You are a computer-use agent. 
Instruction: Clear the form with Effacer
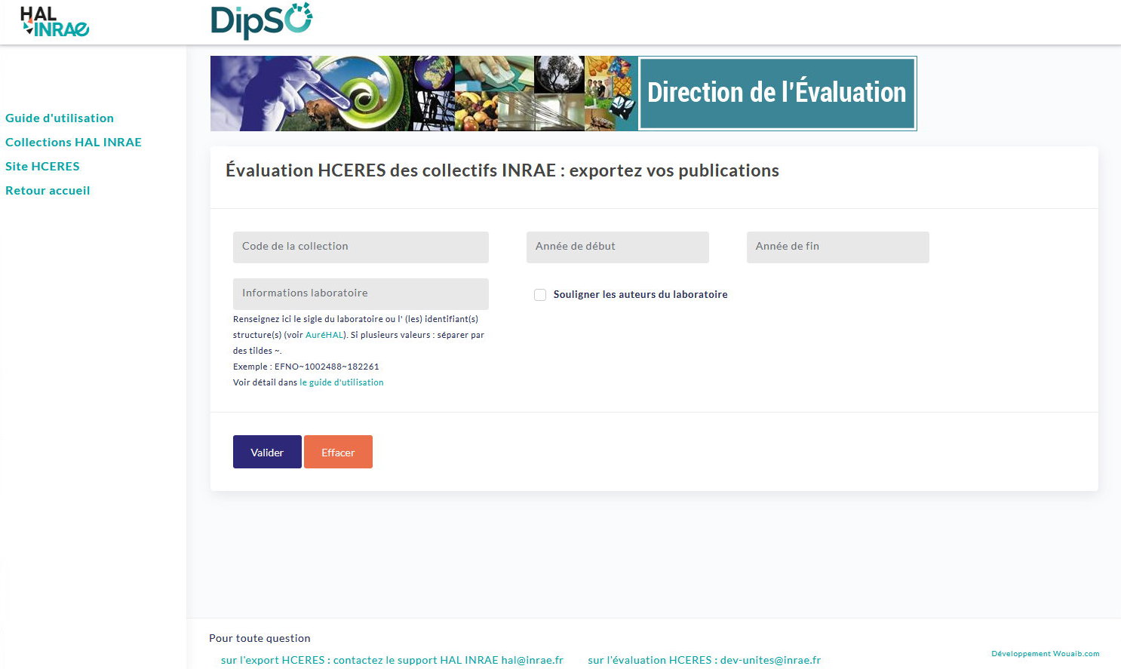tap(338, 452)
